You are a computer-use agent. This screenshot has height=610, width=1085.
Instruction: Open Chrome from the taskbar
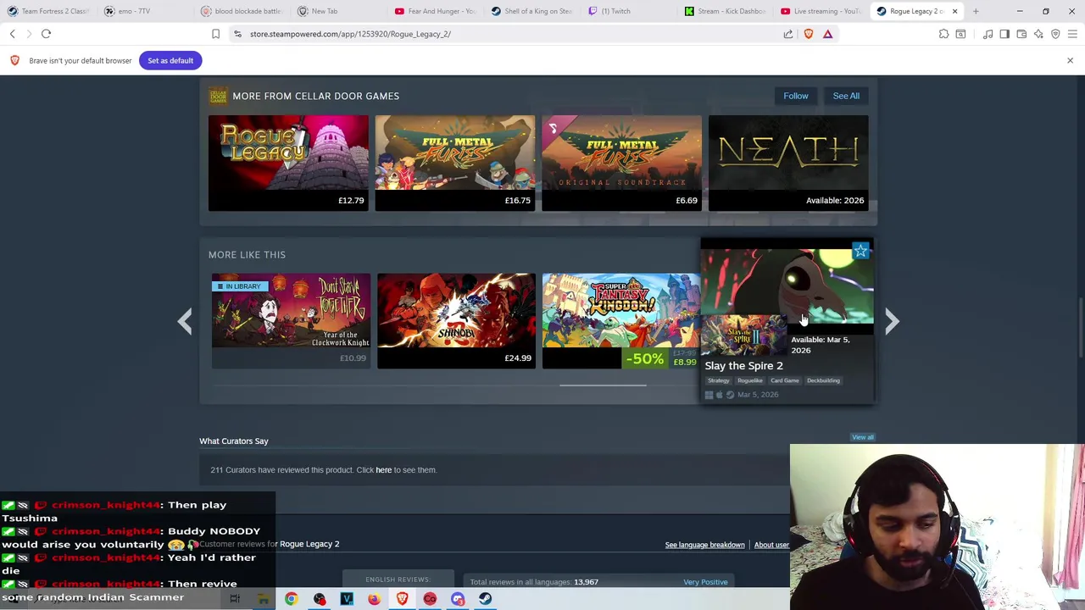(291, 599)
